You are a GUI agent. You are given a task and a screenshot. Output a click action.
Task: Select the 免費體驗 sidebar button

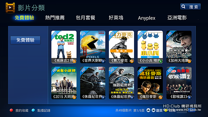point(25,40)
